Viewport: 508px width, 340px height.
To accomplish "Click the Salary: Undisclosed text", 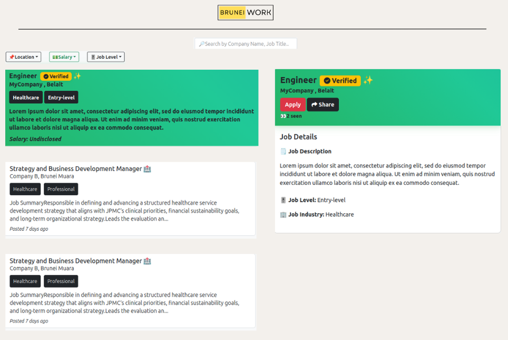I will pyautogui.click(x=35, y=139).
